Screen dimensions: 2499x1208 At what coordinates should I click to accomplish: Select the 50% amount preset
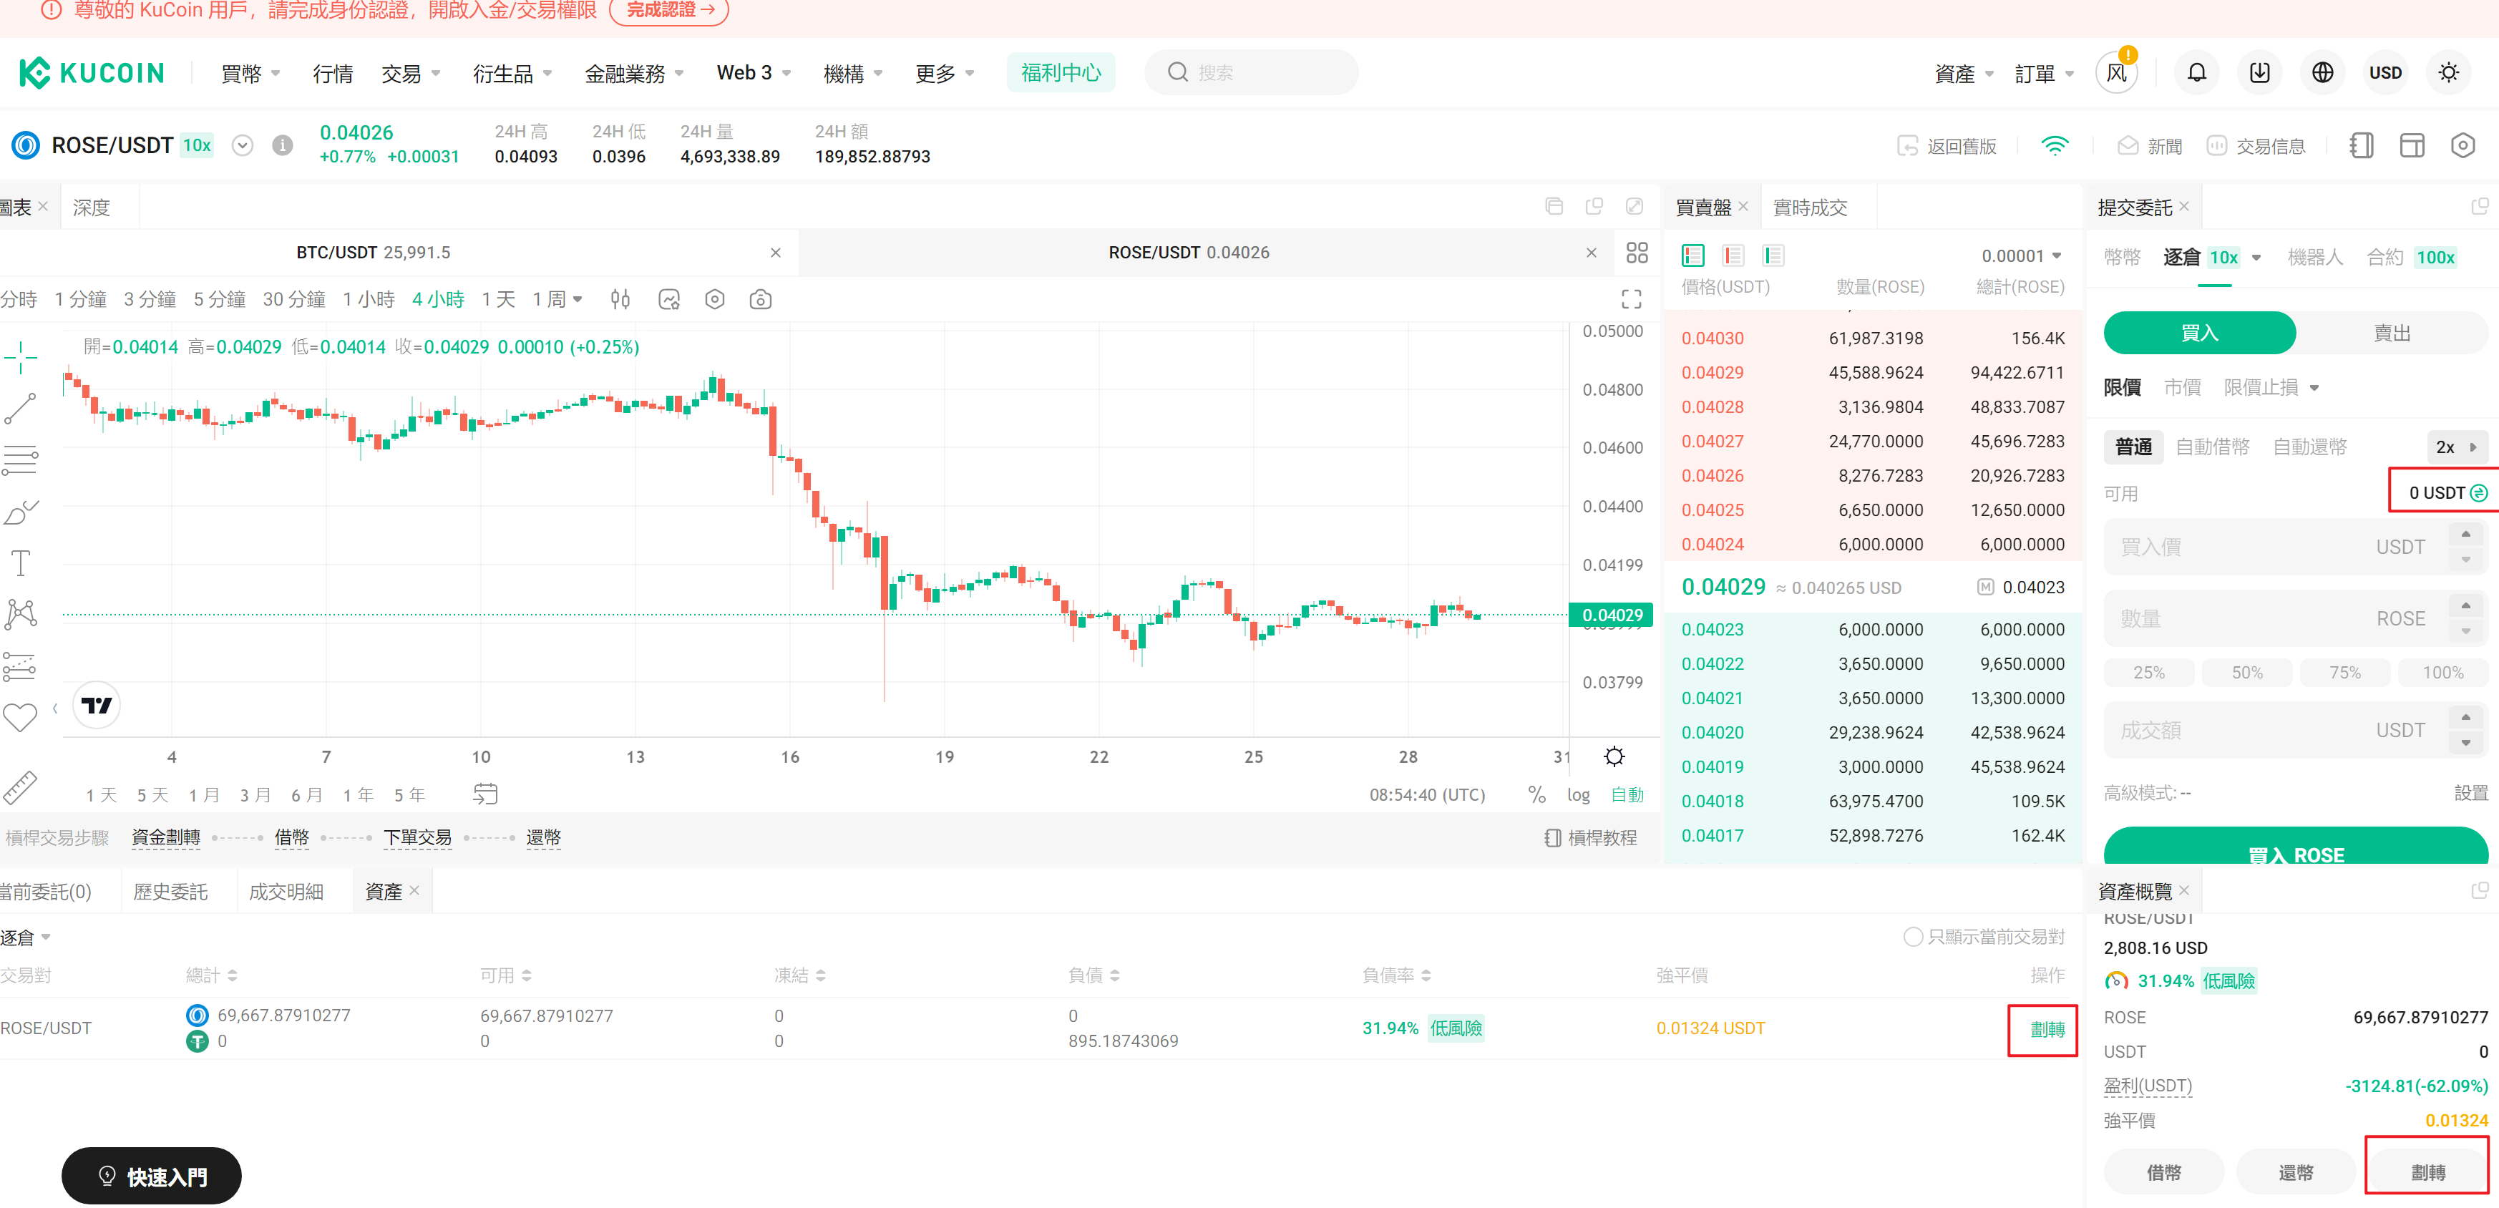2247,673
